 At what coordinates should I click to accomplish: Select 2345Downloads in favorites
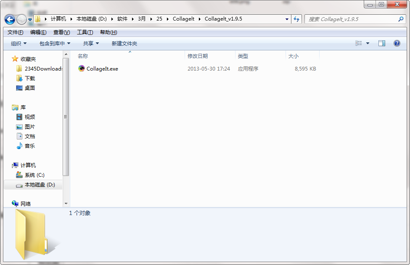pos(43,69)
